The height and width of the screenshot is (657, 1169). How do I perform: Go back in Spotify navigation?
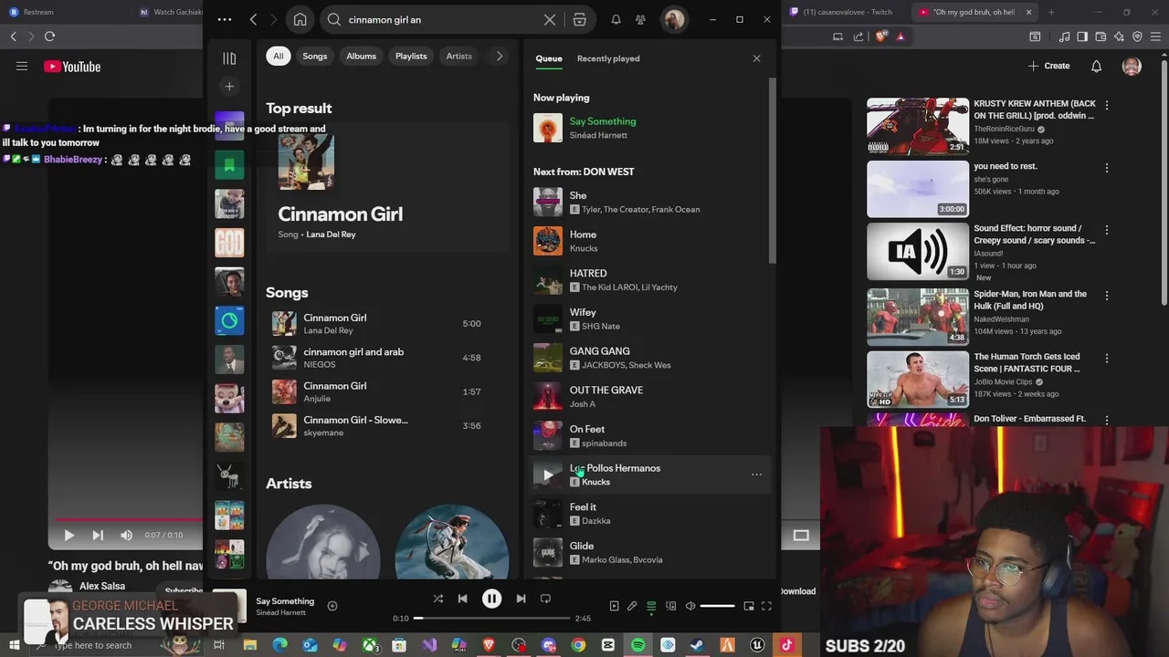point(253,19)
